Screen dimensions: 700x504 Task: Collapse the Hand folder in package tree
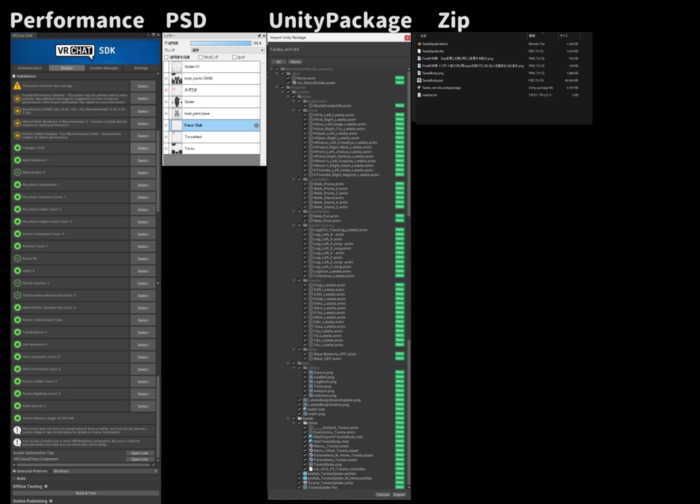click(x=294, y=110)
